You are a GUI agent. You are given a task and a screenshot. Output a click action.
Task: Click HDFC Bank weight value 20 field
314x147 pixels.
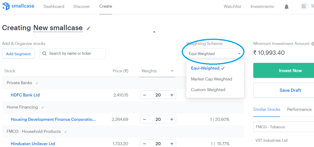point(158,95)
